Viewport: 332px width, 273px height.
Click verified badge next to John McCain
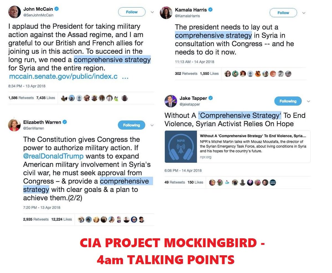[x=57, y=9]
